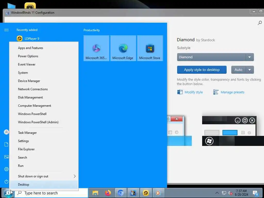This screenshot has height=198, width=264.
Task: Open File Explorer menu entry
Action: tap(44, 149)
